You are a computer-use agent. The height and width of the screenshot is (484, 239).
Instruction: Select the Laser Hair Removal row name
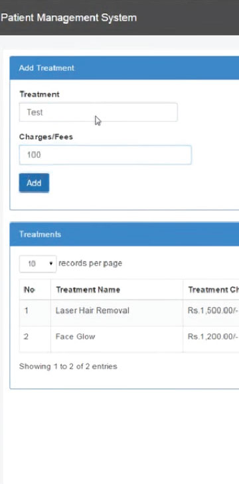tap(92, 310)
